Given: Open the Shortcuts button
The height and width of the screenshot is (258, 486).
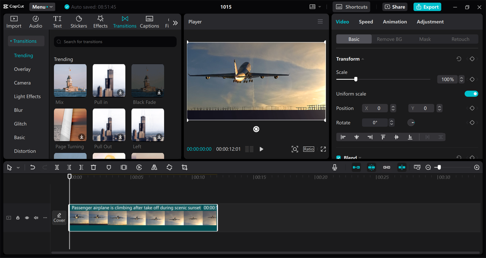Looking at the screenshot, I should coord(352,7).
